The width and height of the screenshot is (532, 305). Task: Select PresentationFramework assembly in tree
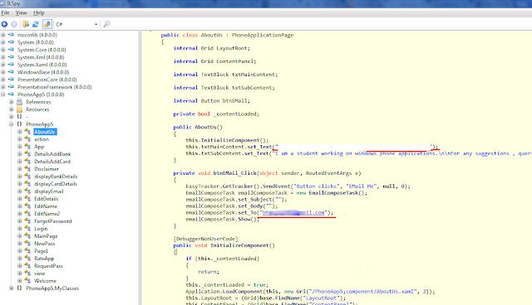point(55,87)
